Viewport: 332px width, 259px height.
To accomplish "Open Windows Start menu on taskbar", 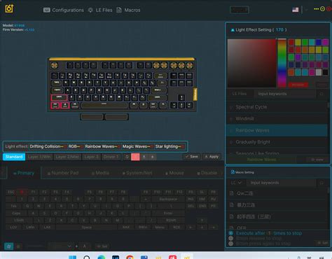I will click(72, 257).
